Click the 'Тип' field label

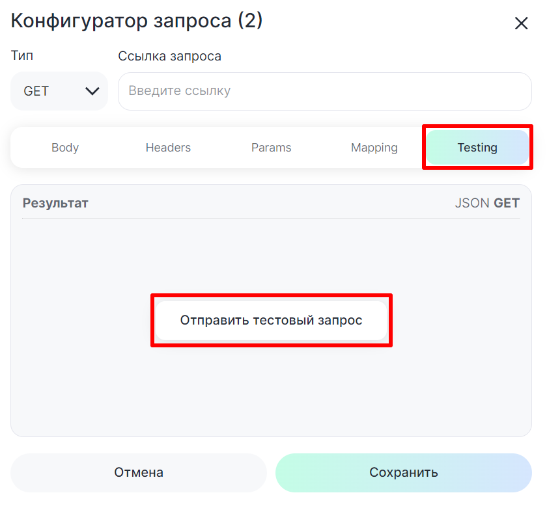click(22, 56)
